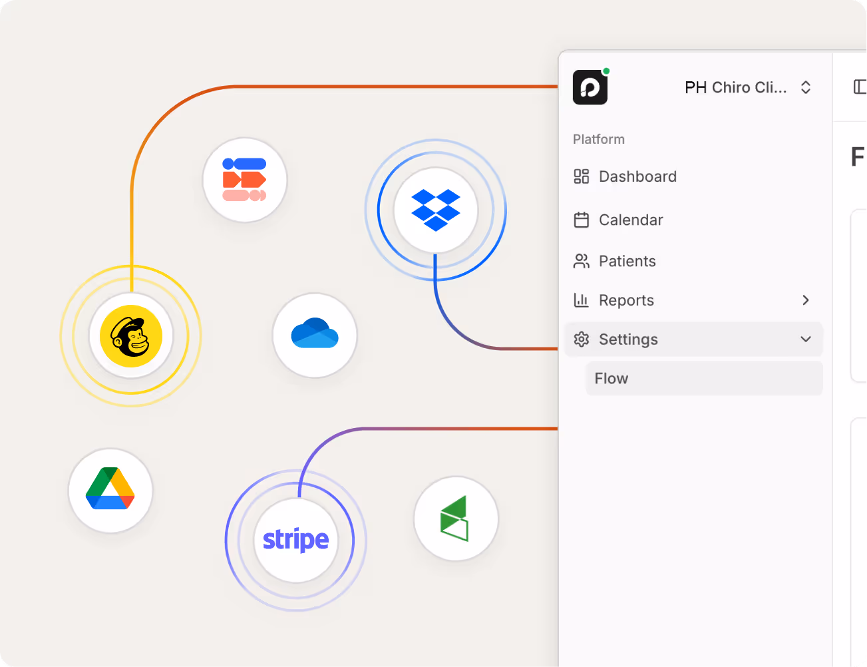Navigate to Patients
Image resolution: width=867 pixels, height=667 pixels.
click(x=693, y=261)
